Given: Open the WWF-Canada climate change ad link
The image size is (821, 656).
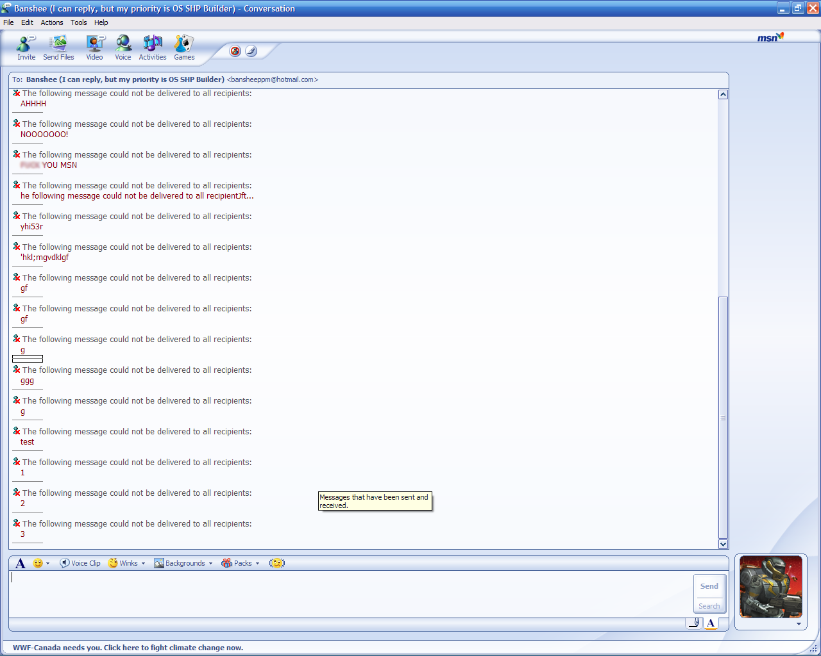Looking at the screenshot, I should pos(128,648).
